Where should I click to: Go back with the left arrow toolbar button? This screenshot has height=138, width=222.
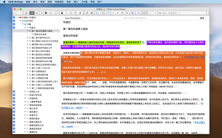coord(16,13)
